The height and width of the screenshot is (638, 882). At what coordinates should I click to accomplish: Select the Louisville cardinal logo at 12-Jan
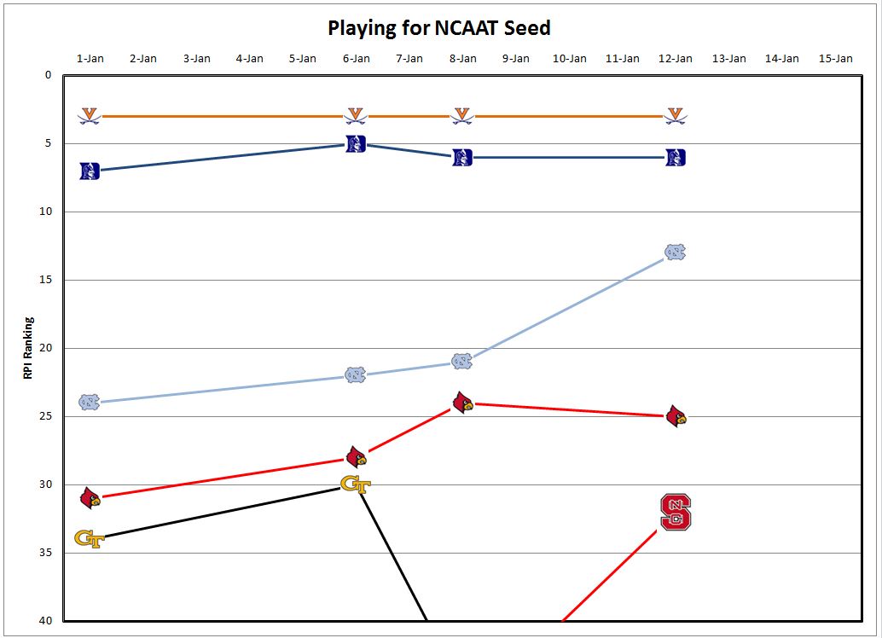[676, 416]
